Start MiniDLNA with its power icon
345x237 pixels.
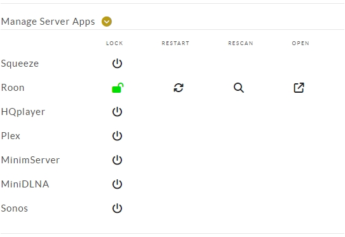tap(117, 184)
